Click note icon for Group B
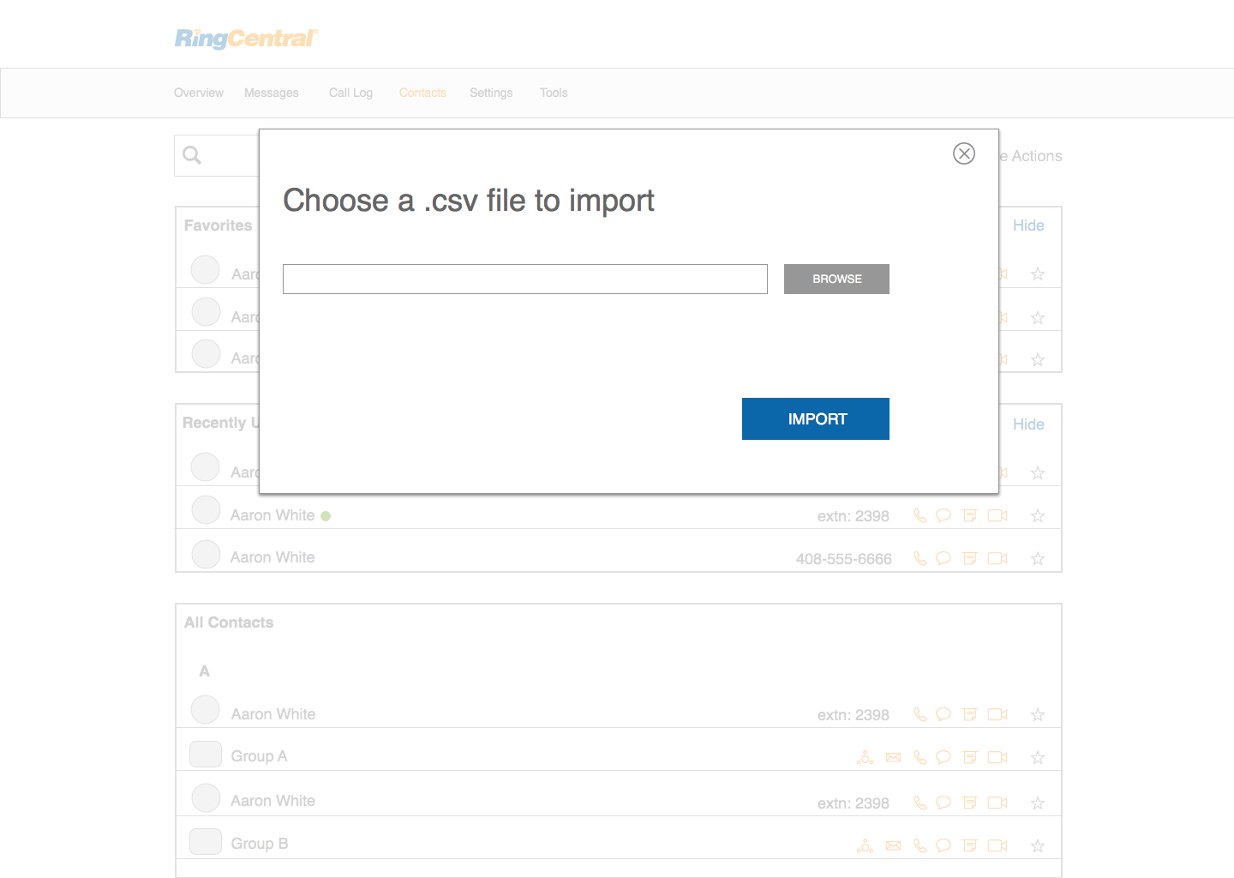The image size is (1234, 878). click(970, 845)
